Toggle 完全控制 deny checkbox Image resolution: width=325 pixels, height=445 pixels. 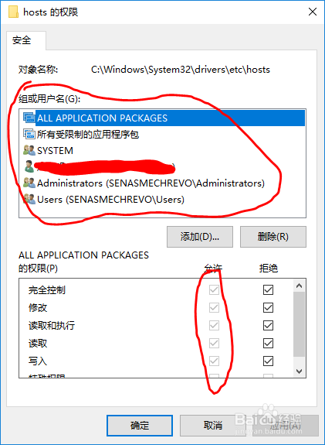(268, 289)
